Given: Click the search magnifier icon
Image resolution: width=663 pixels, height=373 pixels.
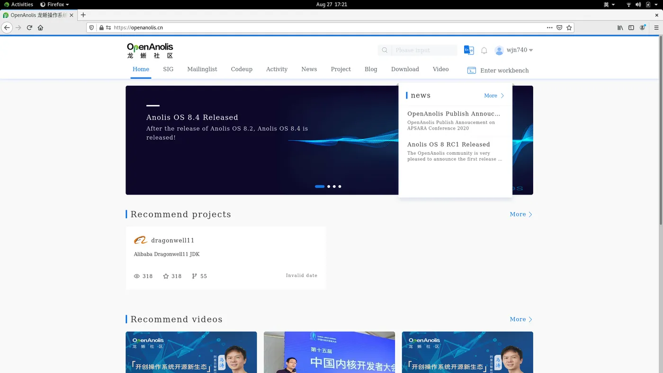Looking at the screenshot, I should tap(385, 50).
